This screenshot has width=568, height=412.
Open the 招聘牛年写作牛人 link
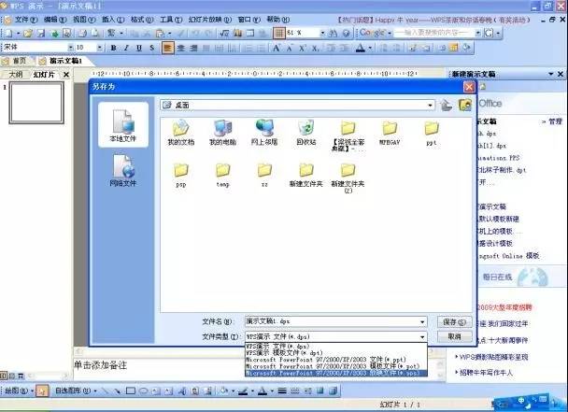486,372
